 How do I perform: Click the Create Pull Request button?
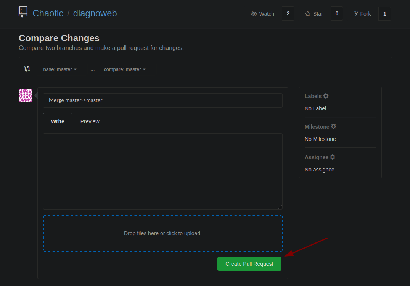(249, 264)
